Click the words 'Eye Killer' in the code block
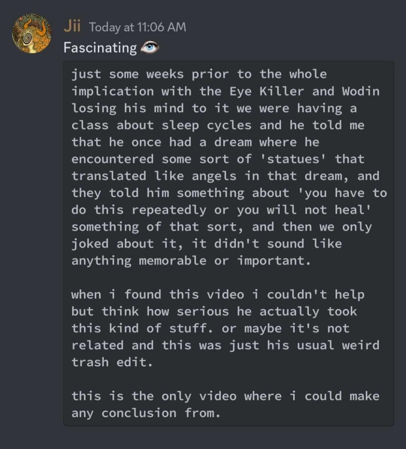 tap(266, 91)
